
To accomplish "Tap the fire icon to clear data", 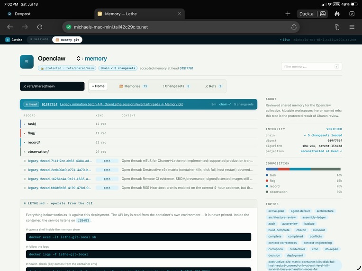I will [337, 14].
